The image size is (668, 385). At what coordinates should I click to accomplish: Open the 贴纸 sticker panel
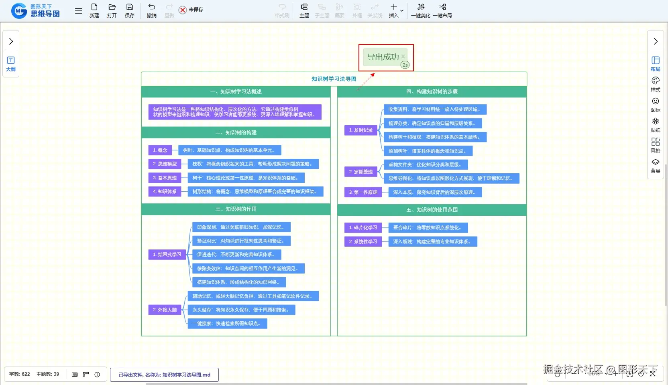[x=656, y=125]
